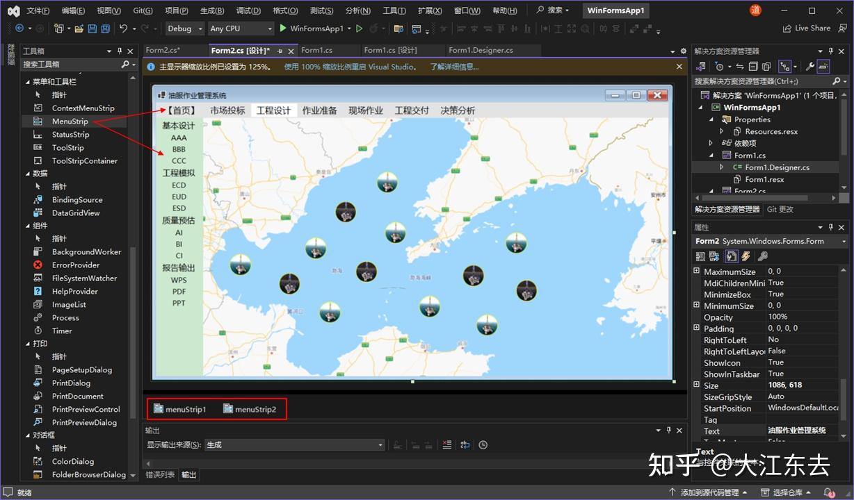Open the 文件(F) menu
Screen dimensions: 854x500
tap(38, 10)
